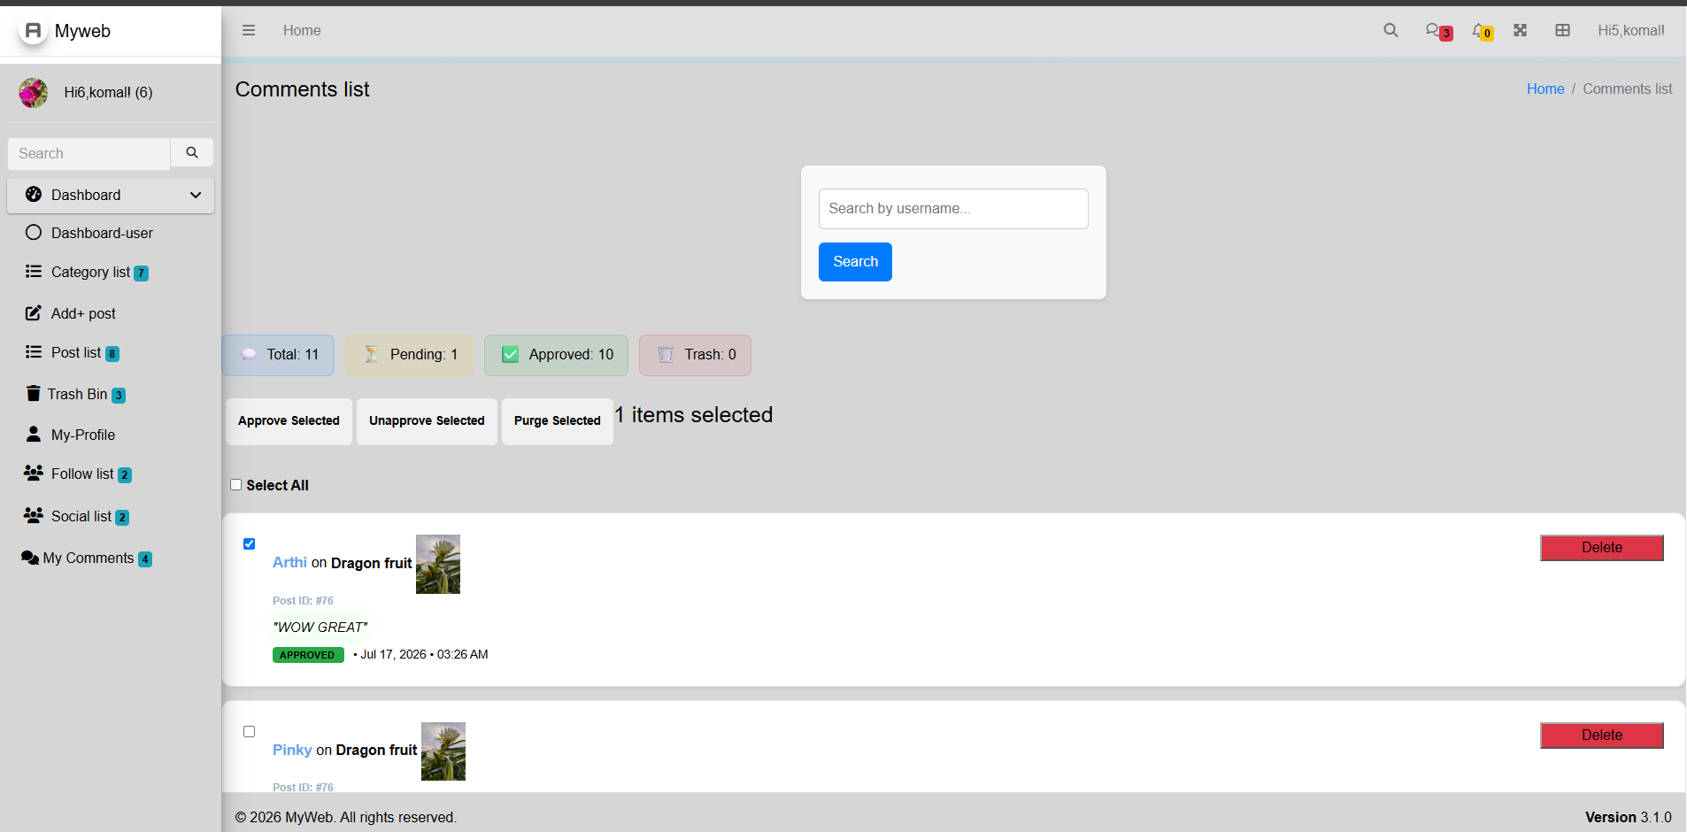Click the Dashboard palette icon
1687x832 pixels.
34,195
